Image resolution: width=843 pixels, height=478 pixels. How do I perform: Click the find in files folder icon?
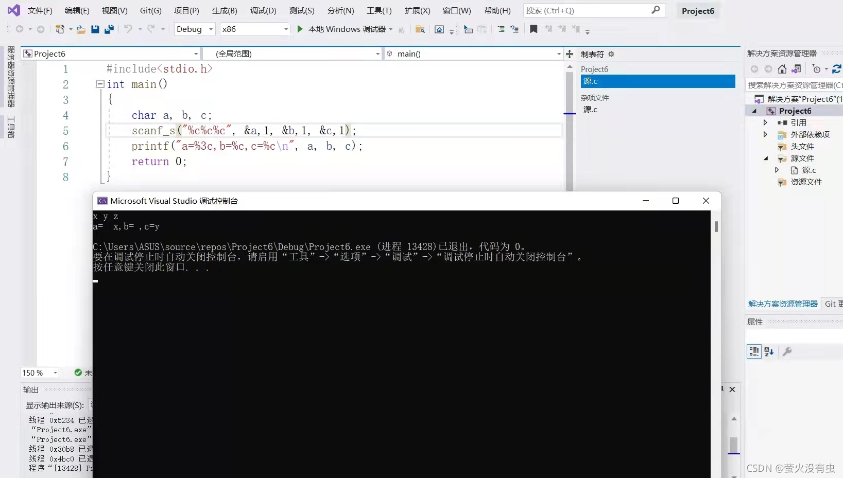(420, 29)
